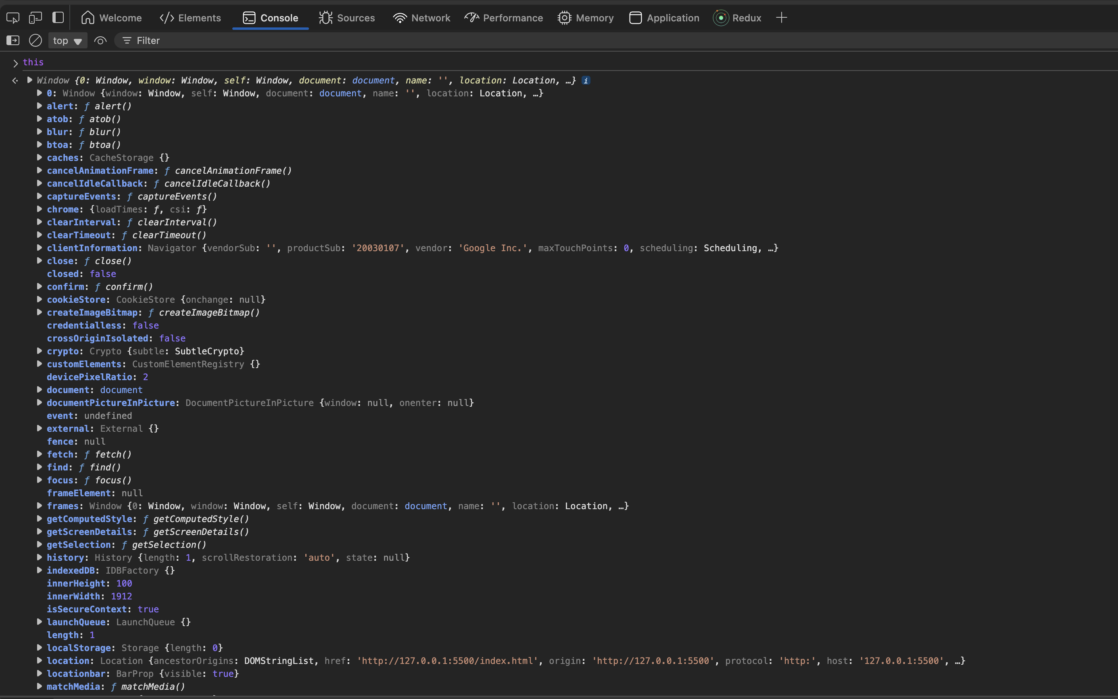Screen dimensions: 1118x699
Task: Expand the indexedDB entry
Action: [x=39, y=570]
